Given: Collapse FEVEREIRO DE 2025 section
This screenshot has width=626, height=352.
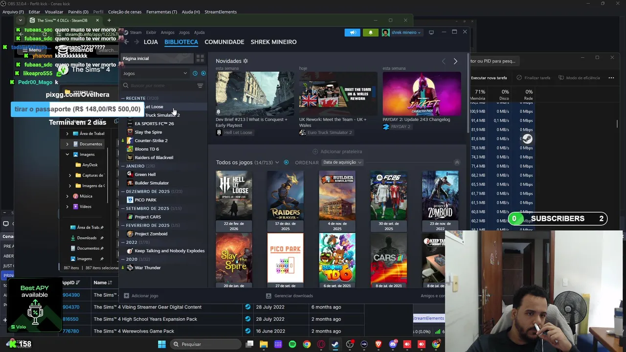Looking at the screenshot, I should pyautogui.click(x=123, y=225).
